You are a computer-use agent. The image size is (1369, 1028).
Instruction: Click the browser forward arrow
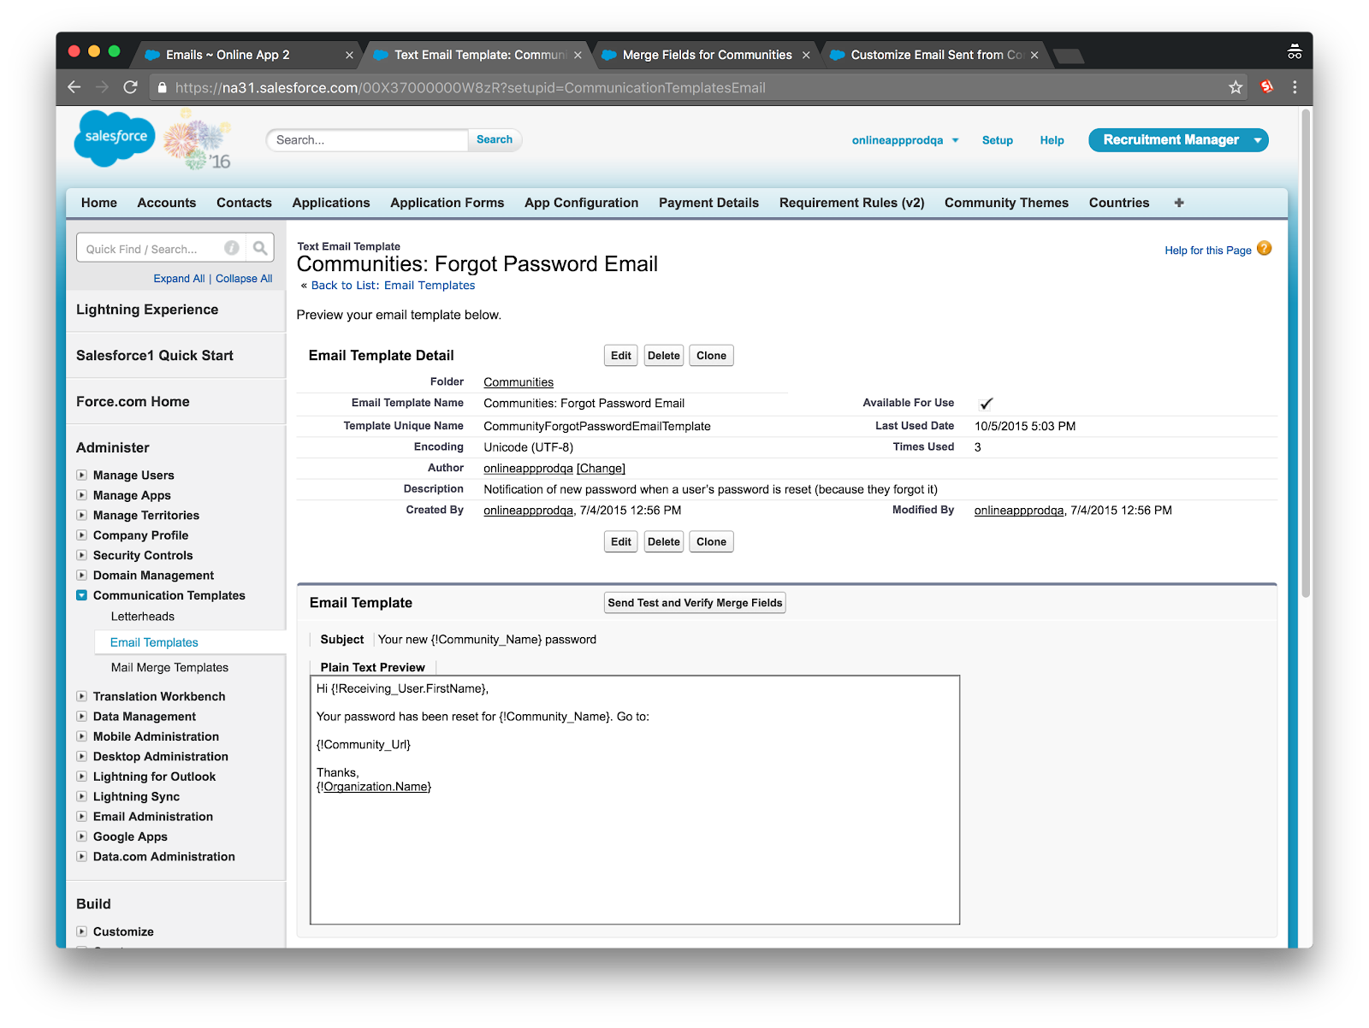(103, 87)
